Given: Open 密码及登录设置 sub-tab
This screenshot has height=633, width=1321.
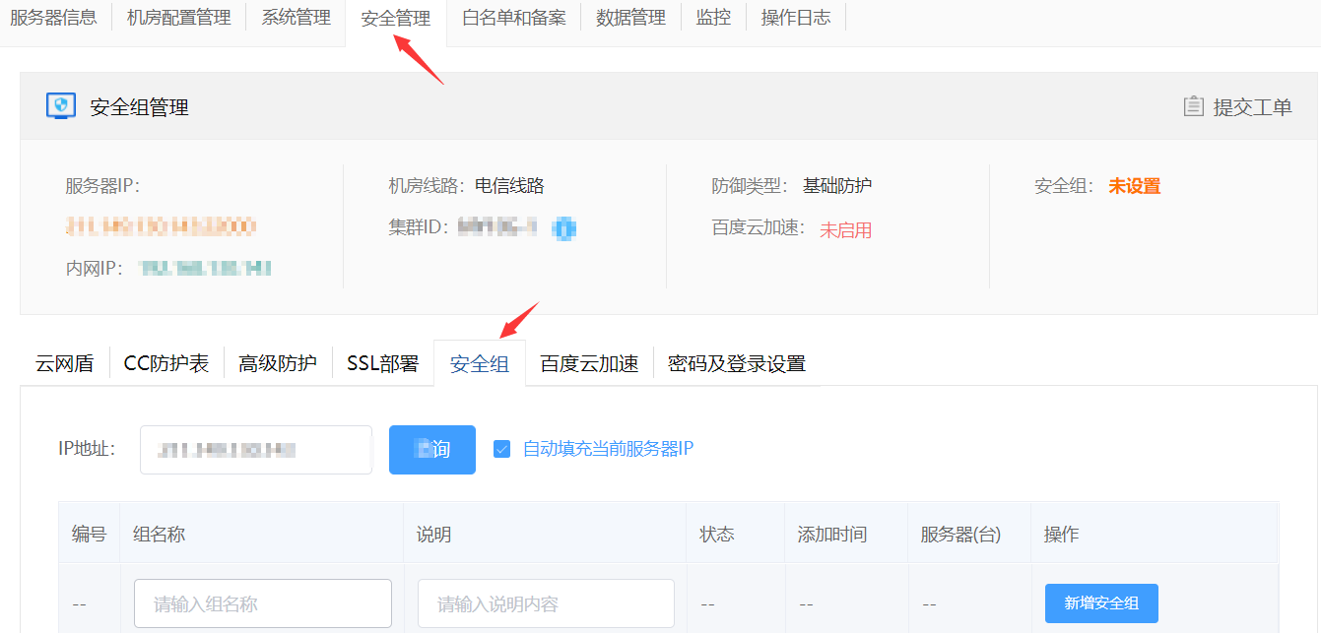Looking at the screenshot, I should (736, 363).
